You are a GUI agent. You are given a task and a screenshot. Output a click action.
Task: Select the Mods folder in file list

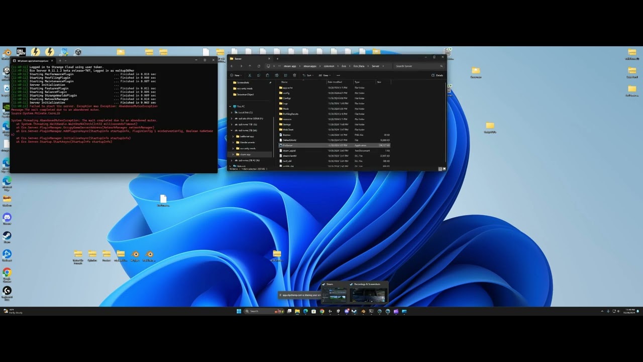pos(285,109)
